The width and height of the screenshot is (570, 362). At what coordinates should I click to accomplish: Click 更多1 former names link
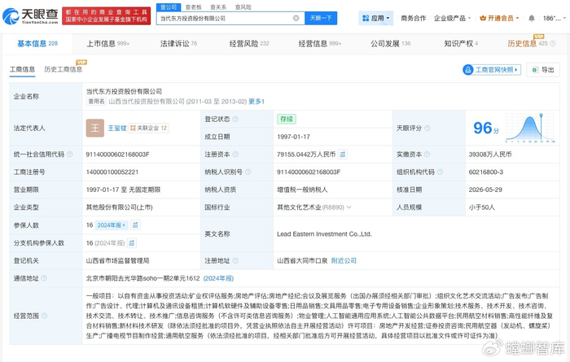(256, 102)
